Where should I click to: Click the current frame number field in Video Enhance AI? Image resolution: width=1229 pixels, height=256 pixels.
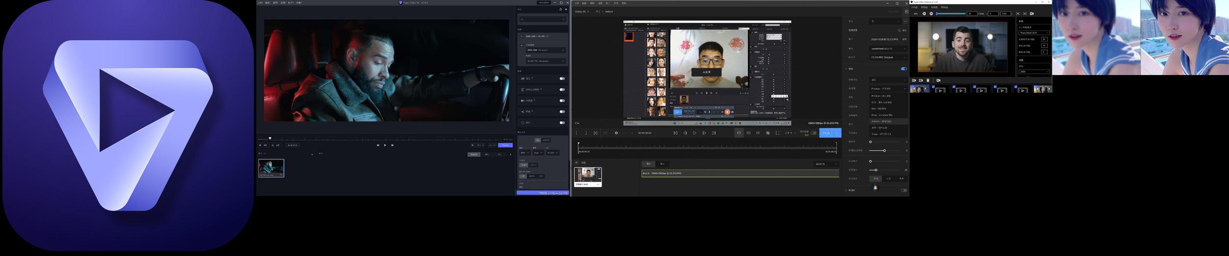pos(972,14)
